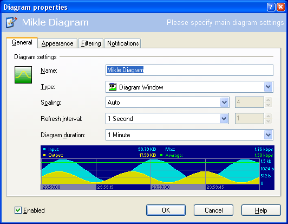This screenshot has height=224, width=288.
Task: Toggle the Enabled checkbox
Action: point(18,210)
